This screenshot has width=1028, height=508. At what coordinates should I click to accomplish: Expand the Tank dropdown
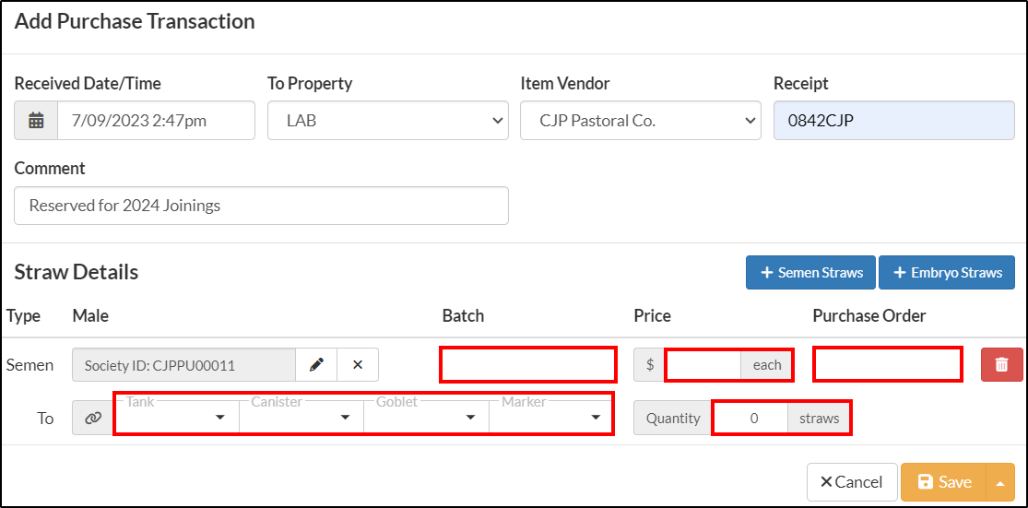pyautogui.click(x=177, y=418)
